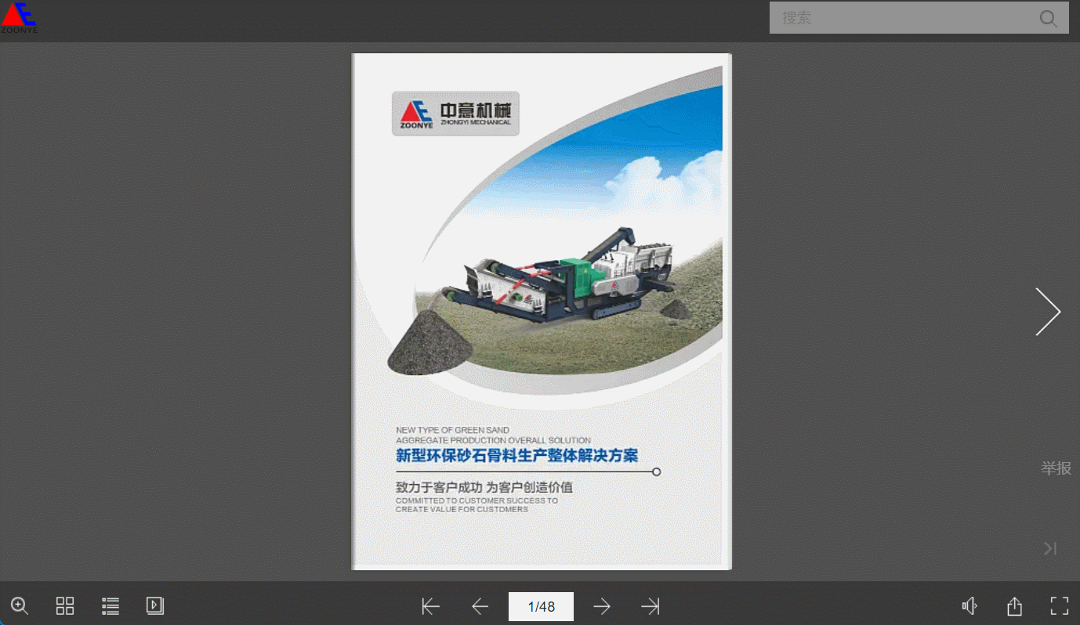
Task: Click the large right arrow to flip page
Action: pos(1047,312)
